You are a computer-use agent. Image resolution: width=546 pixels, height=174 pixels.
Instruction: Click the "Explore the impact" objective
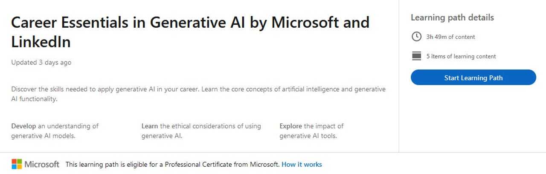tap(311, 131)
